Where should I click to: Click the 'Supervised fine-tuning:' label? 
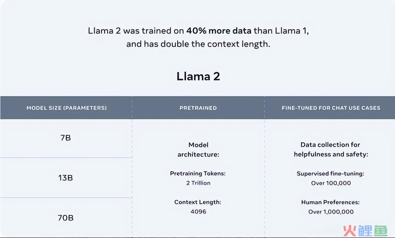coord(331,174)
